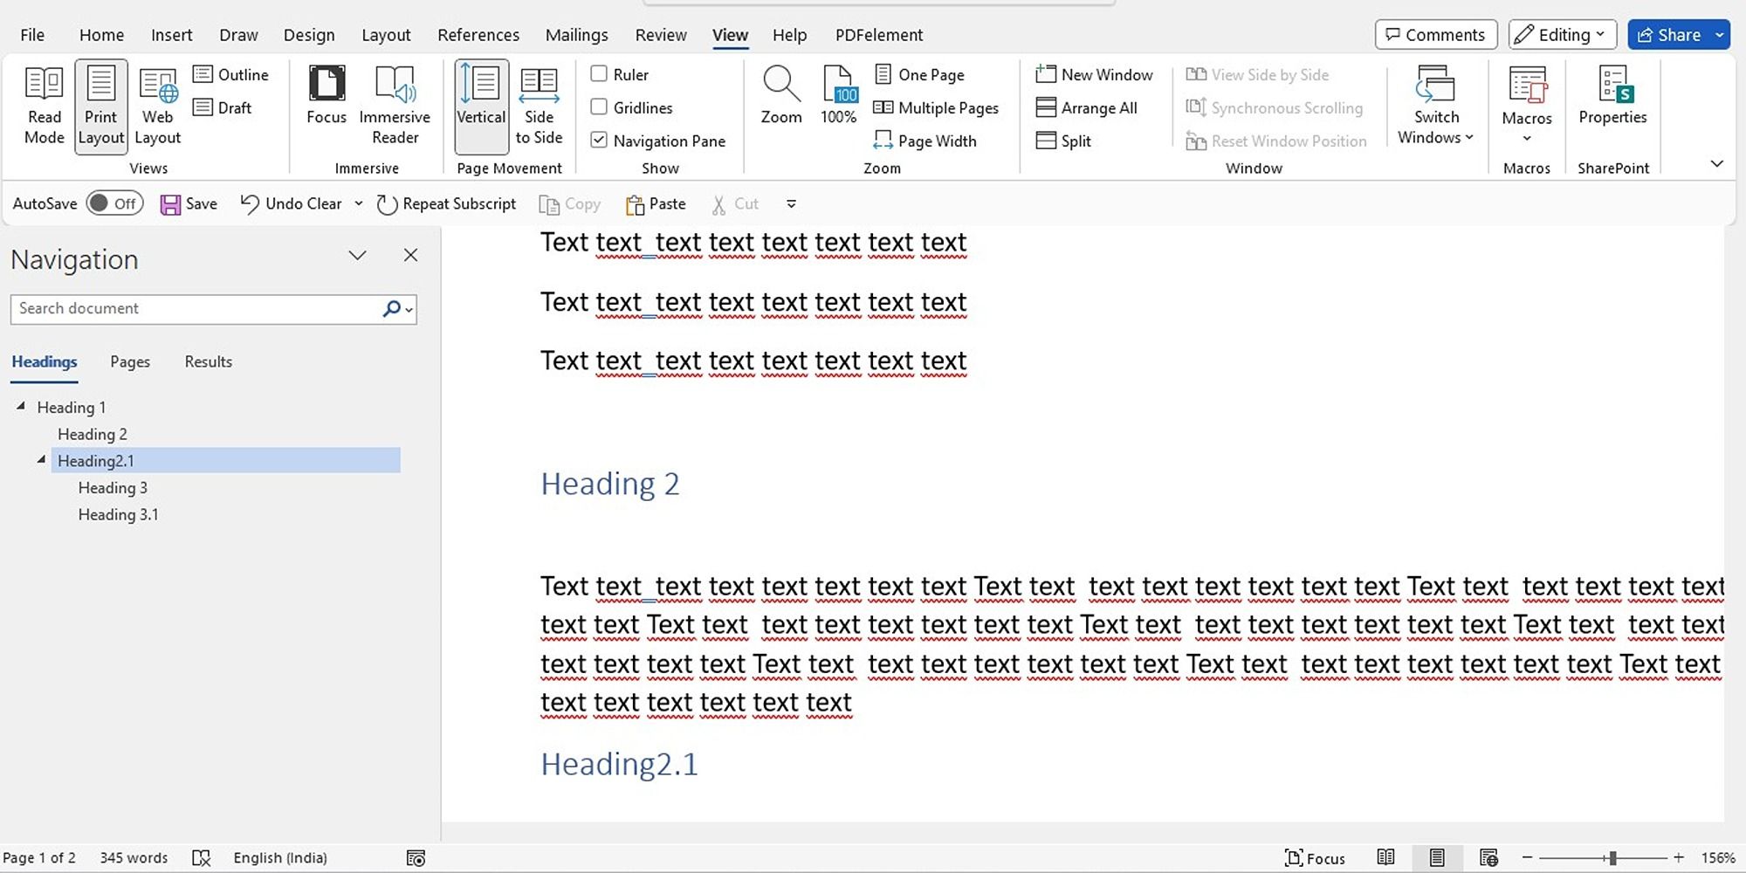Expand the Editing mode dropdown

click(x=1562, y=35)
